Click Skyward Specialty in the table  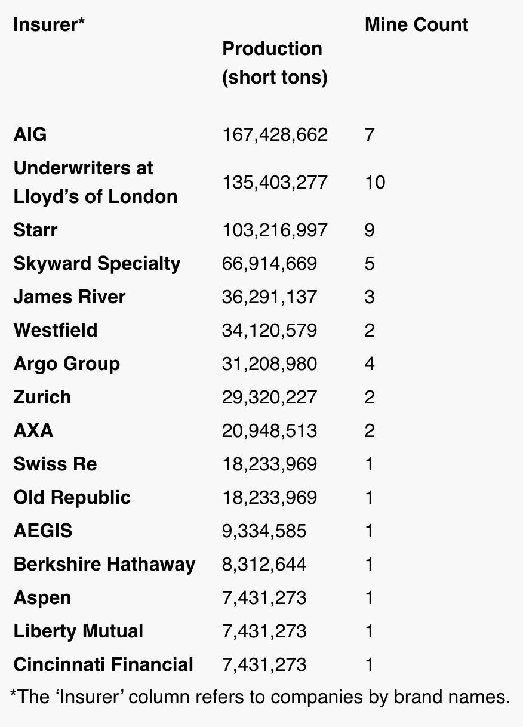click(97, 263)
